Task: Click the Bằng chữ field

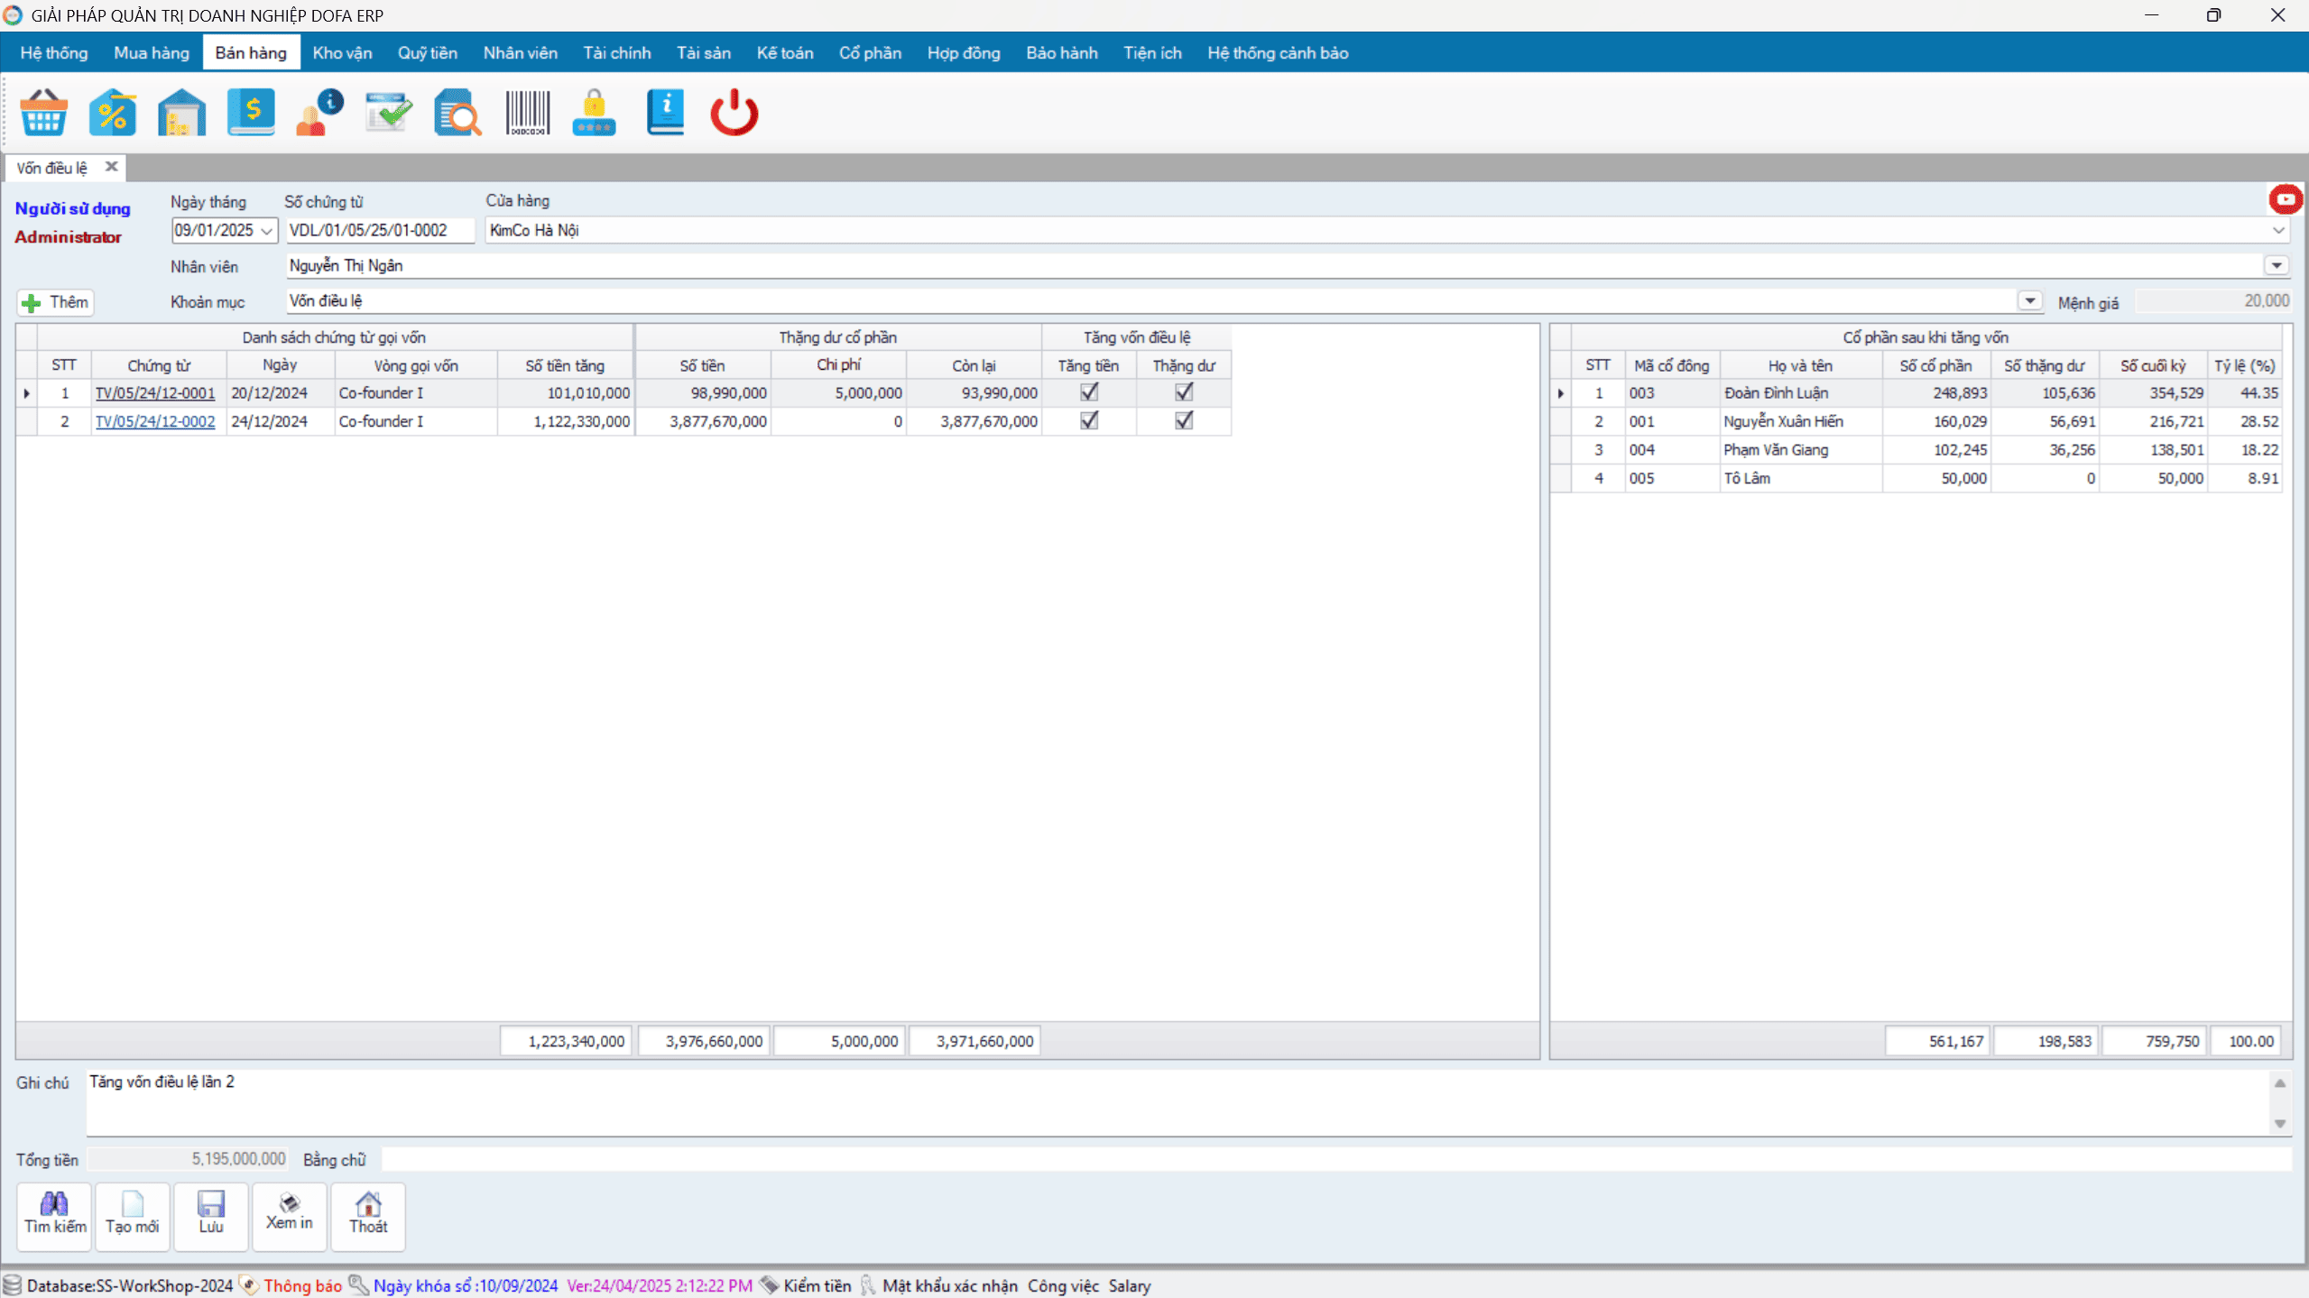Action: pos(1336,1159)
